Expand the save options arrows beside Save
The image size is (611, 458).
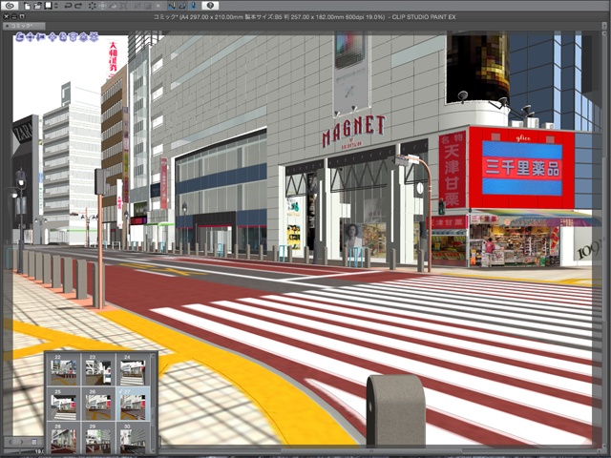pyautogui.click(x=56, y=6)
